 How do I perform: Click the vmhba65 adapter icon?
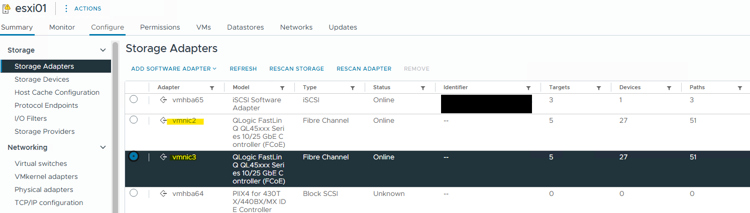click(x=163, y=100)
